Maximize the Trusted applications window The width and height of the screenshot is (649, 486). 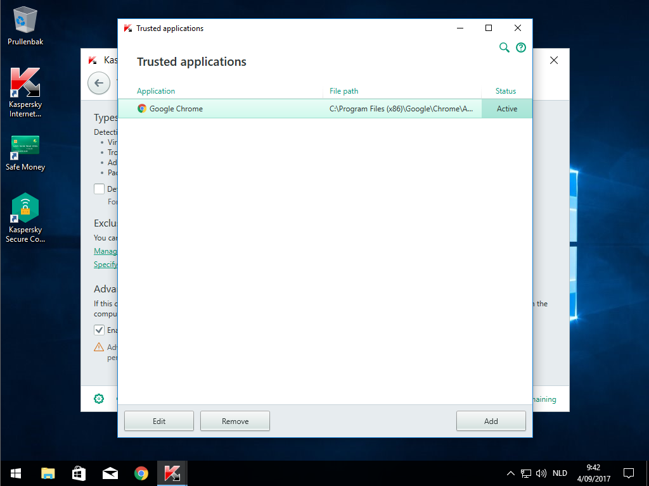pos(489,28)
